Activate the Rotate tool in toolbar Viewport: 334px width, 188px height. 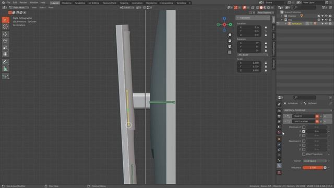click(5, 41)
